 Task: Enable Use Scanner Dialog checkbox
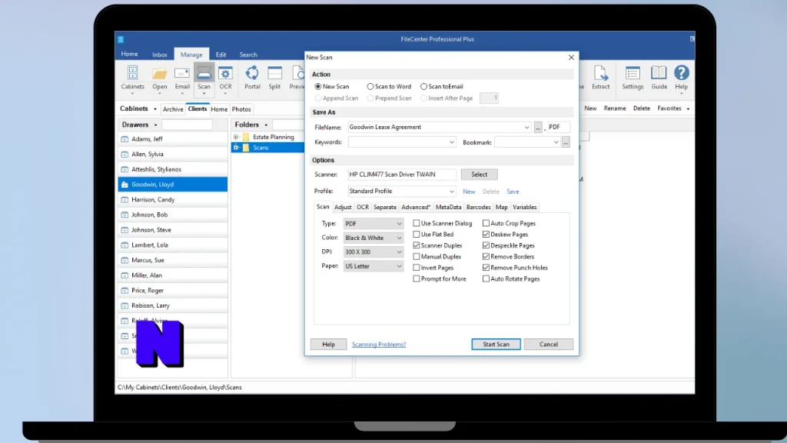pyautogui.click(x=416, y=223)
